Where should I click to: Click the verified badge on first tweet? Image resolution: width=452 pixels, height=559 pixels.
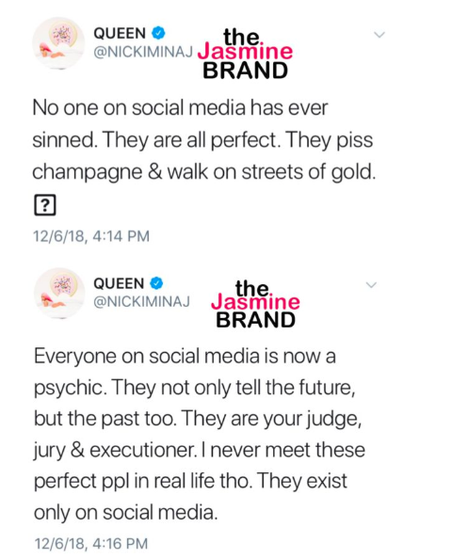[158, 33]
